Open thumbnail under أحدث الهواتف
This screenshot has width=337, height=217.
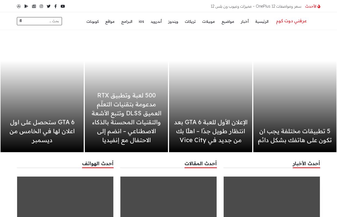click(x=65, y=197)
